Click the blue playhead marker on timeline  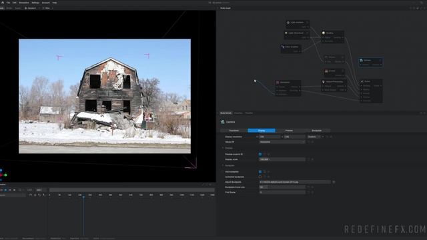pos(83,197)
